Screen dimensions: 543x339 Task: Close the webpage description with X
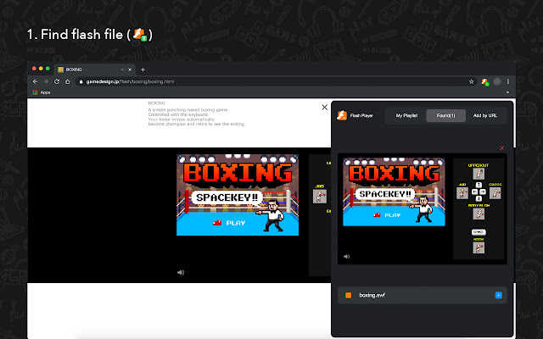click(x=324, y=108)
